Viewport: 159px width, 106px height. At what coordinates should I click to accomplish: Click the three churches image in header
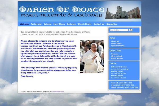[x=123, y=12]
